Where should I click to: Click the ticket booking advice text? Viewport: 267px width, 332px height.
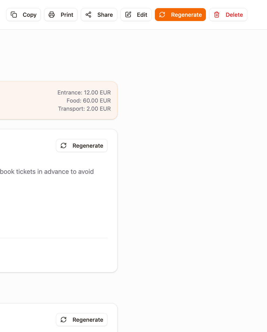(x=47, y=172)
